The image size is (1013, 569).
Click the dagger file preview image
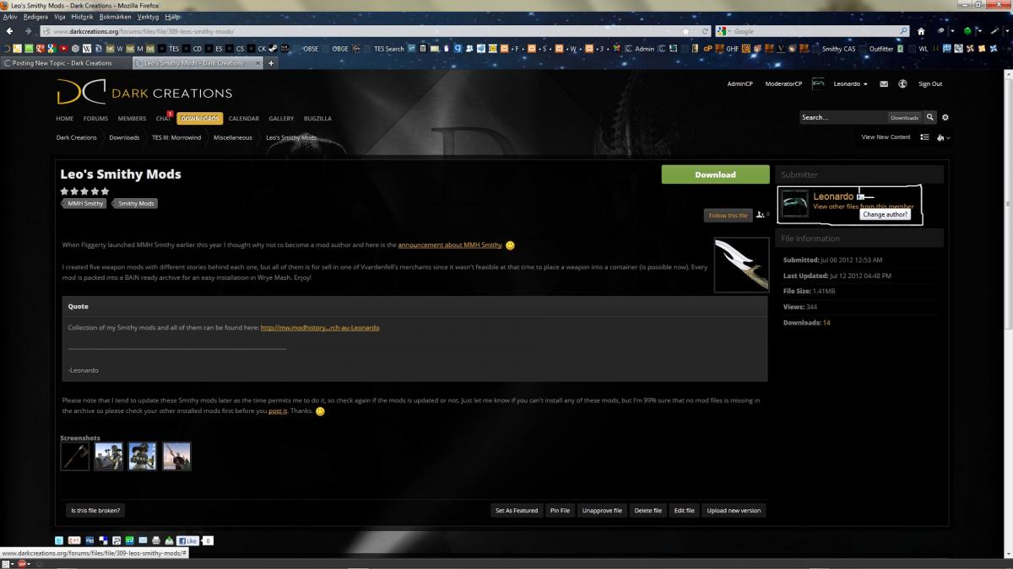741,265
